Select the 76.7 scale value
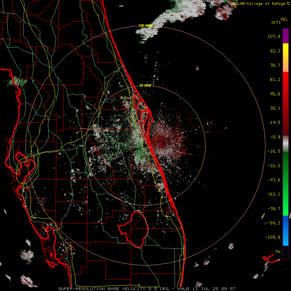Screen dimensions: 291x291 (x=275, y=65)
